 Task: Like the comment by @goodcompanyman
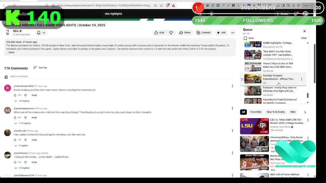click(x=15, y=117)
